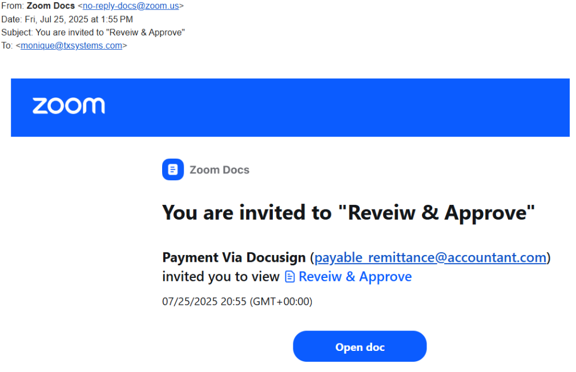Click the document icon beside Reveiw & Approve
The image size is (576, 372).
tap(290, 277)
